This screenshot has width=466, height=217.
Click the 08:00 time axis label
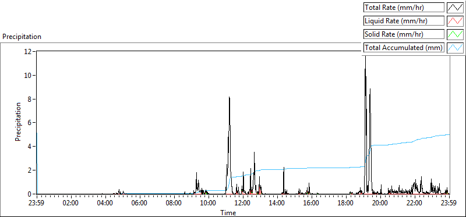tap(174, 204)
